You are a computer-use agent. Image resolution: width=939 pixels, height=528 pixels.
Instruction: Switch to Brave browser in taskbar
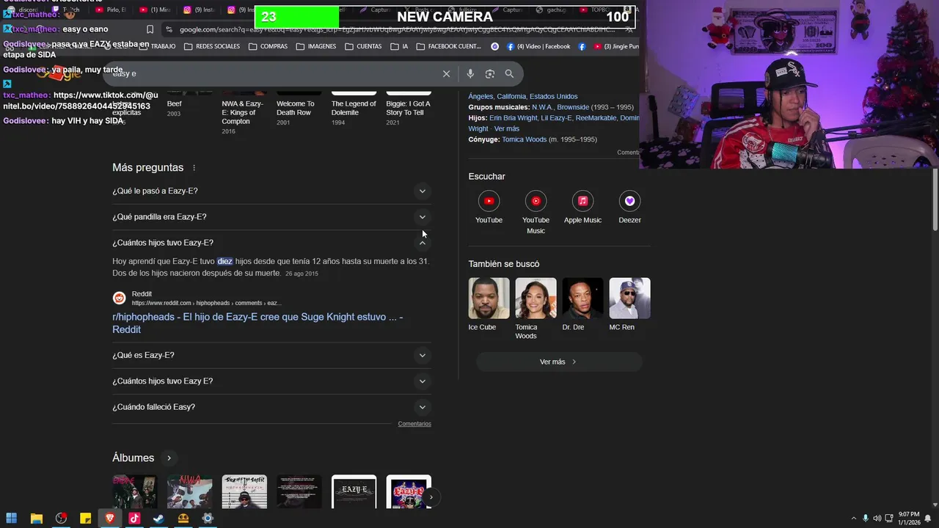point(110,518)
